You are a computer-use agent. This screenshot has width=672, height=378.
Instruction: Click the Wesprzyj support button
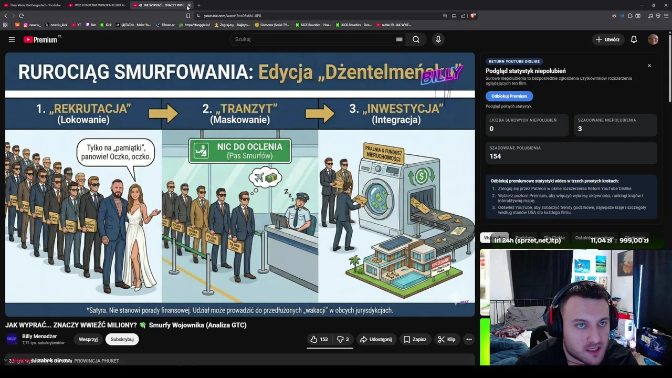click(88, 339)
